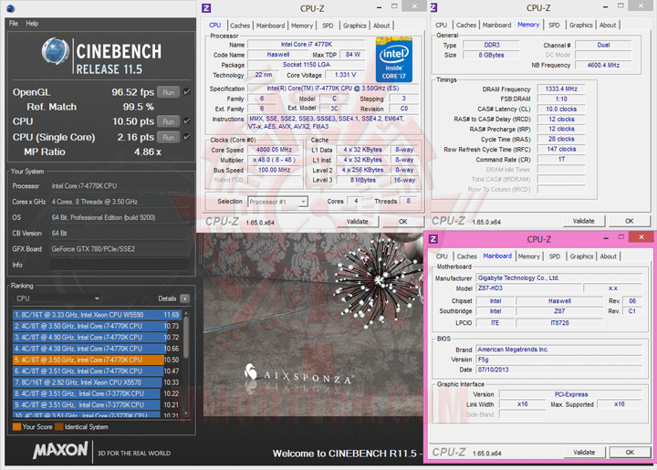The height and width of the screenshot is (470, 657).
Task: Click Validate in the CPU-Z Memory window
Action: [584, 221]
